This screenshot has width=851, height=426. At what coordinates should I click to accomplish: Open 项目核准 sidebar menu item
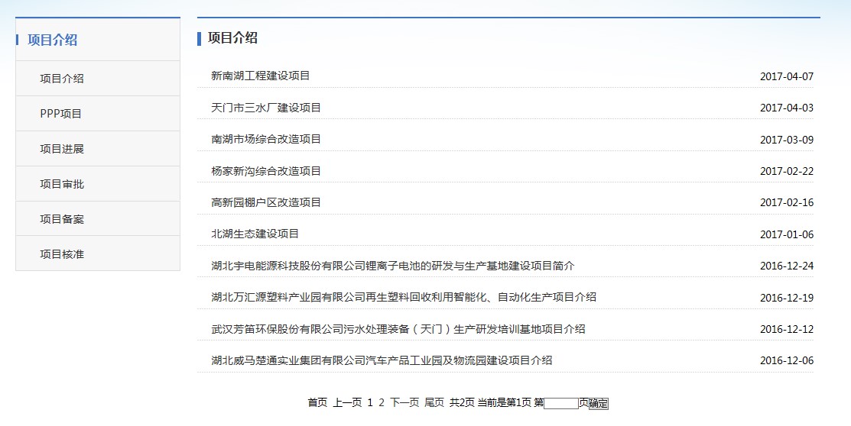tap(62, 254)
